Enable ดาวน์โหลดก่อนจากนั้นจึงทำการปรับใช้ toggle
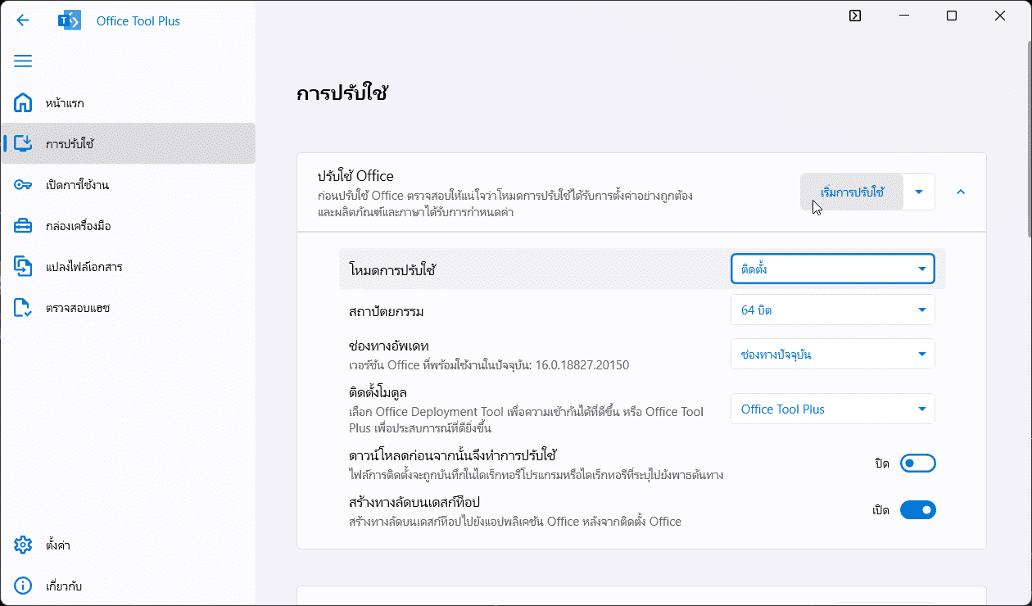Screen dimensions: 1032x606 (x=917, y=464)
